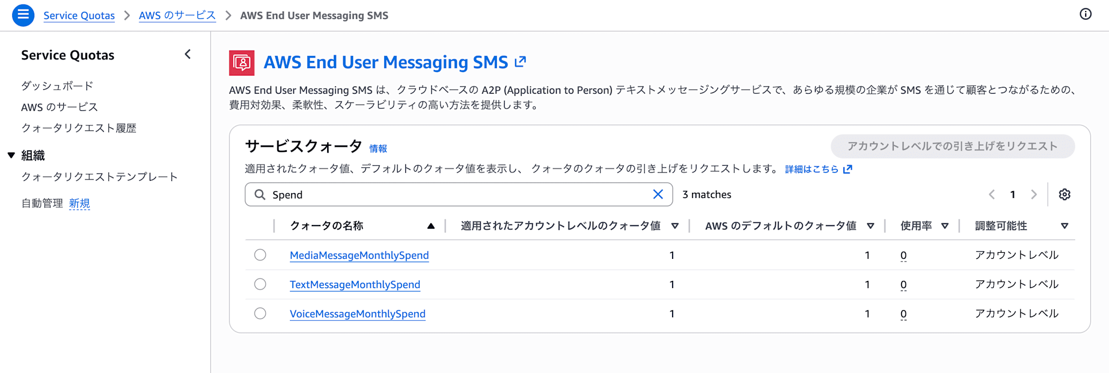The image size is (1109, 373).
Task: Open the external link beside the service title
Action: click(520, 62)
